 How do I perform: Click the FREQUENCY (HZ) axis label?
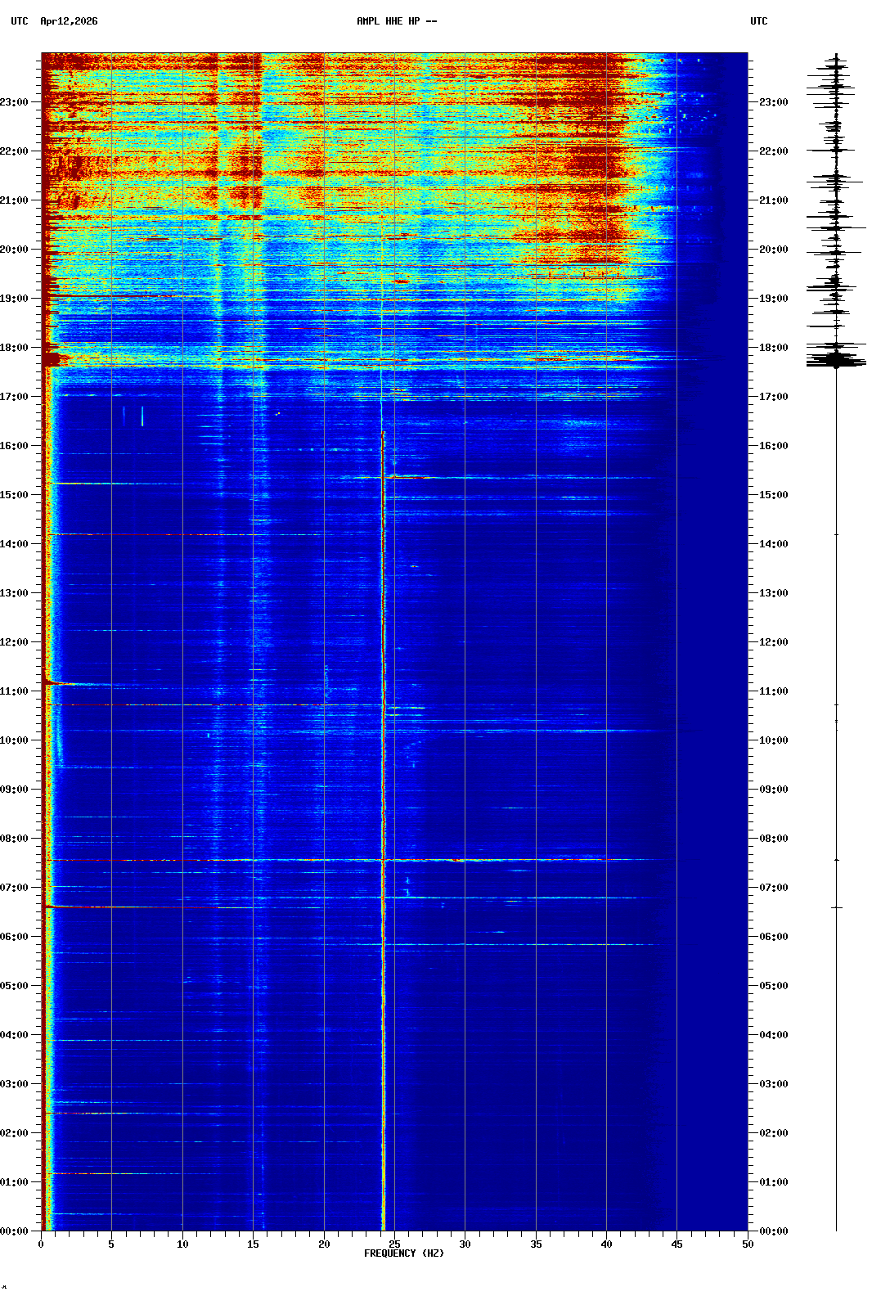pos(403,1253)
